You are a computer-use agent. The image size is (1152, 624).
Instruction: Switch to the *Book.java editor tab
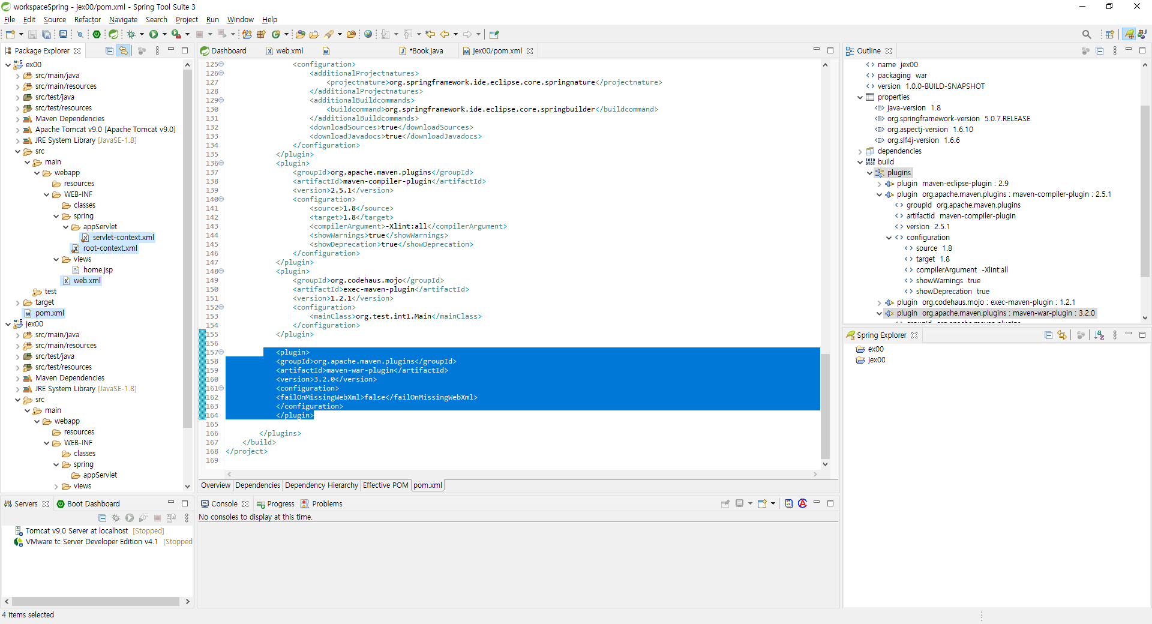[x=422, y=51]
